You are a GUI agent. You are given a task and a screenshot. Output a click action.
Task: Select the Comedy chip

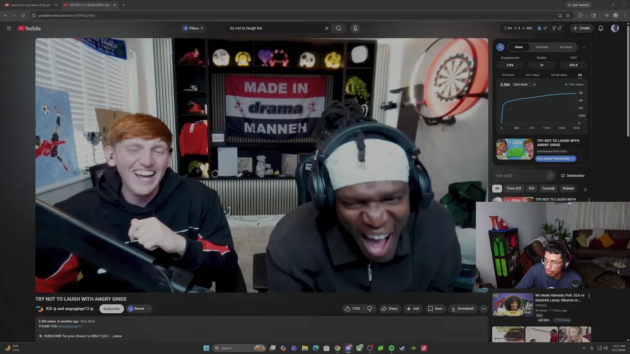coord(548,188)
